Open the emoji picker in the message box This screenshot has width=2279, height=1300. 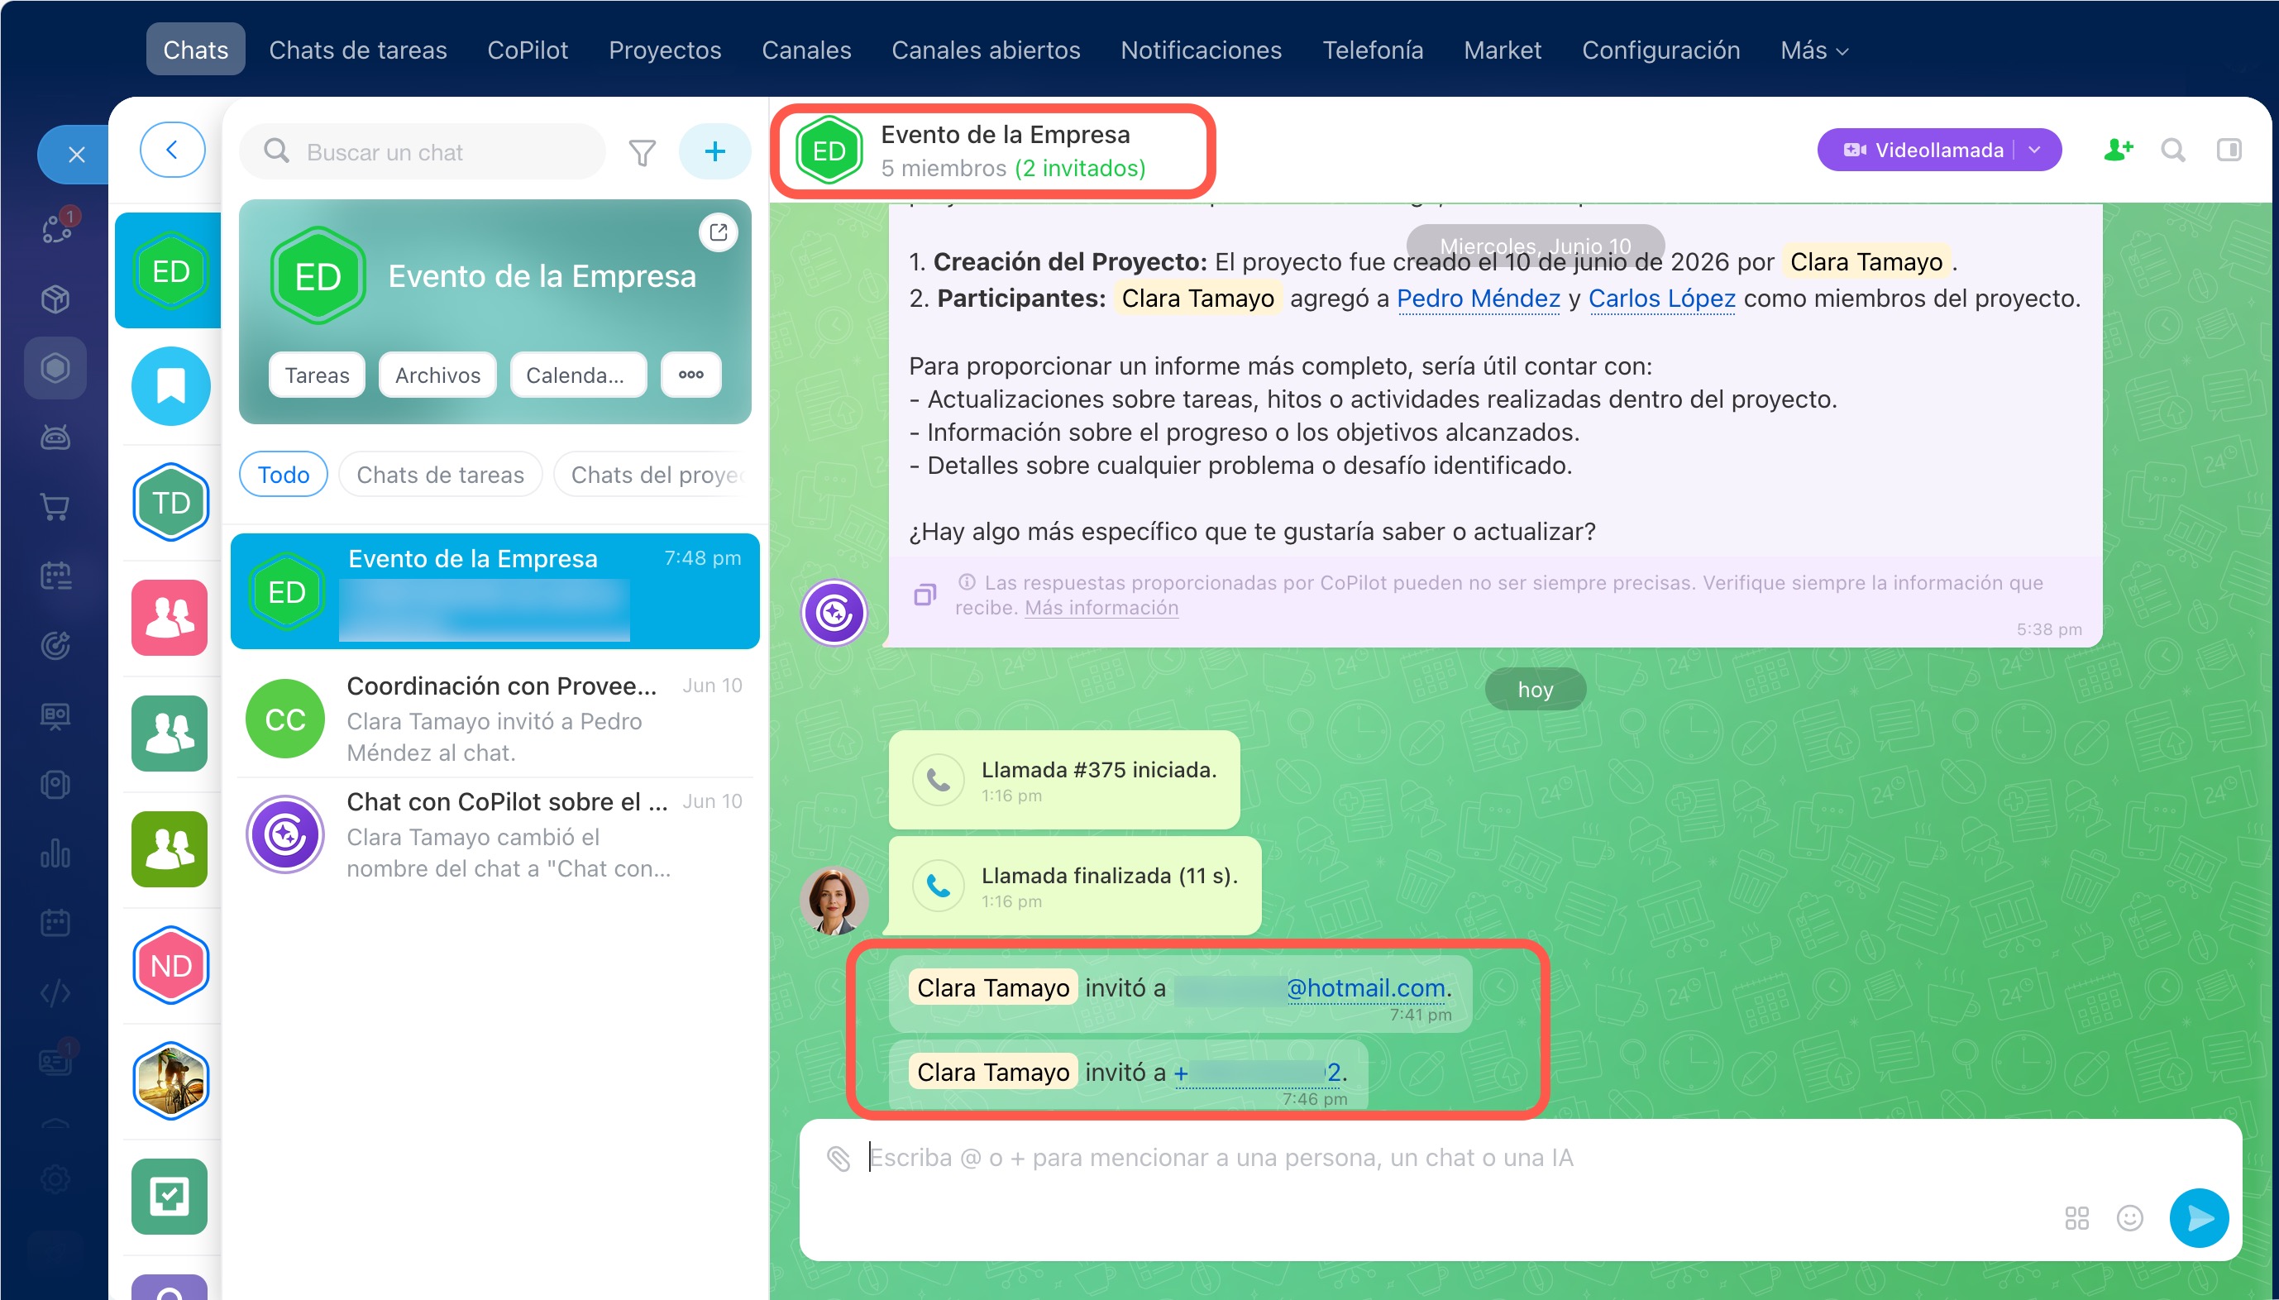click(x=2130, y=1218)
